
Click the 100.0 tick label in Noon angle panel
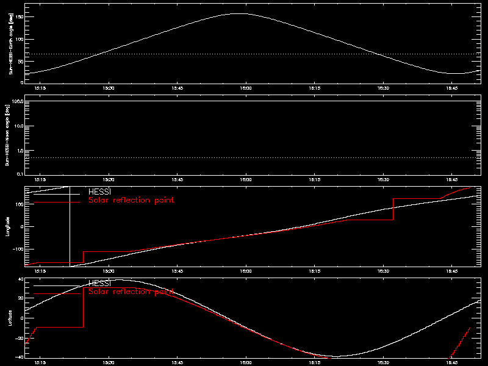click(18, 101)
